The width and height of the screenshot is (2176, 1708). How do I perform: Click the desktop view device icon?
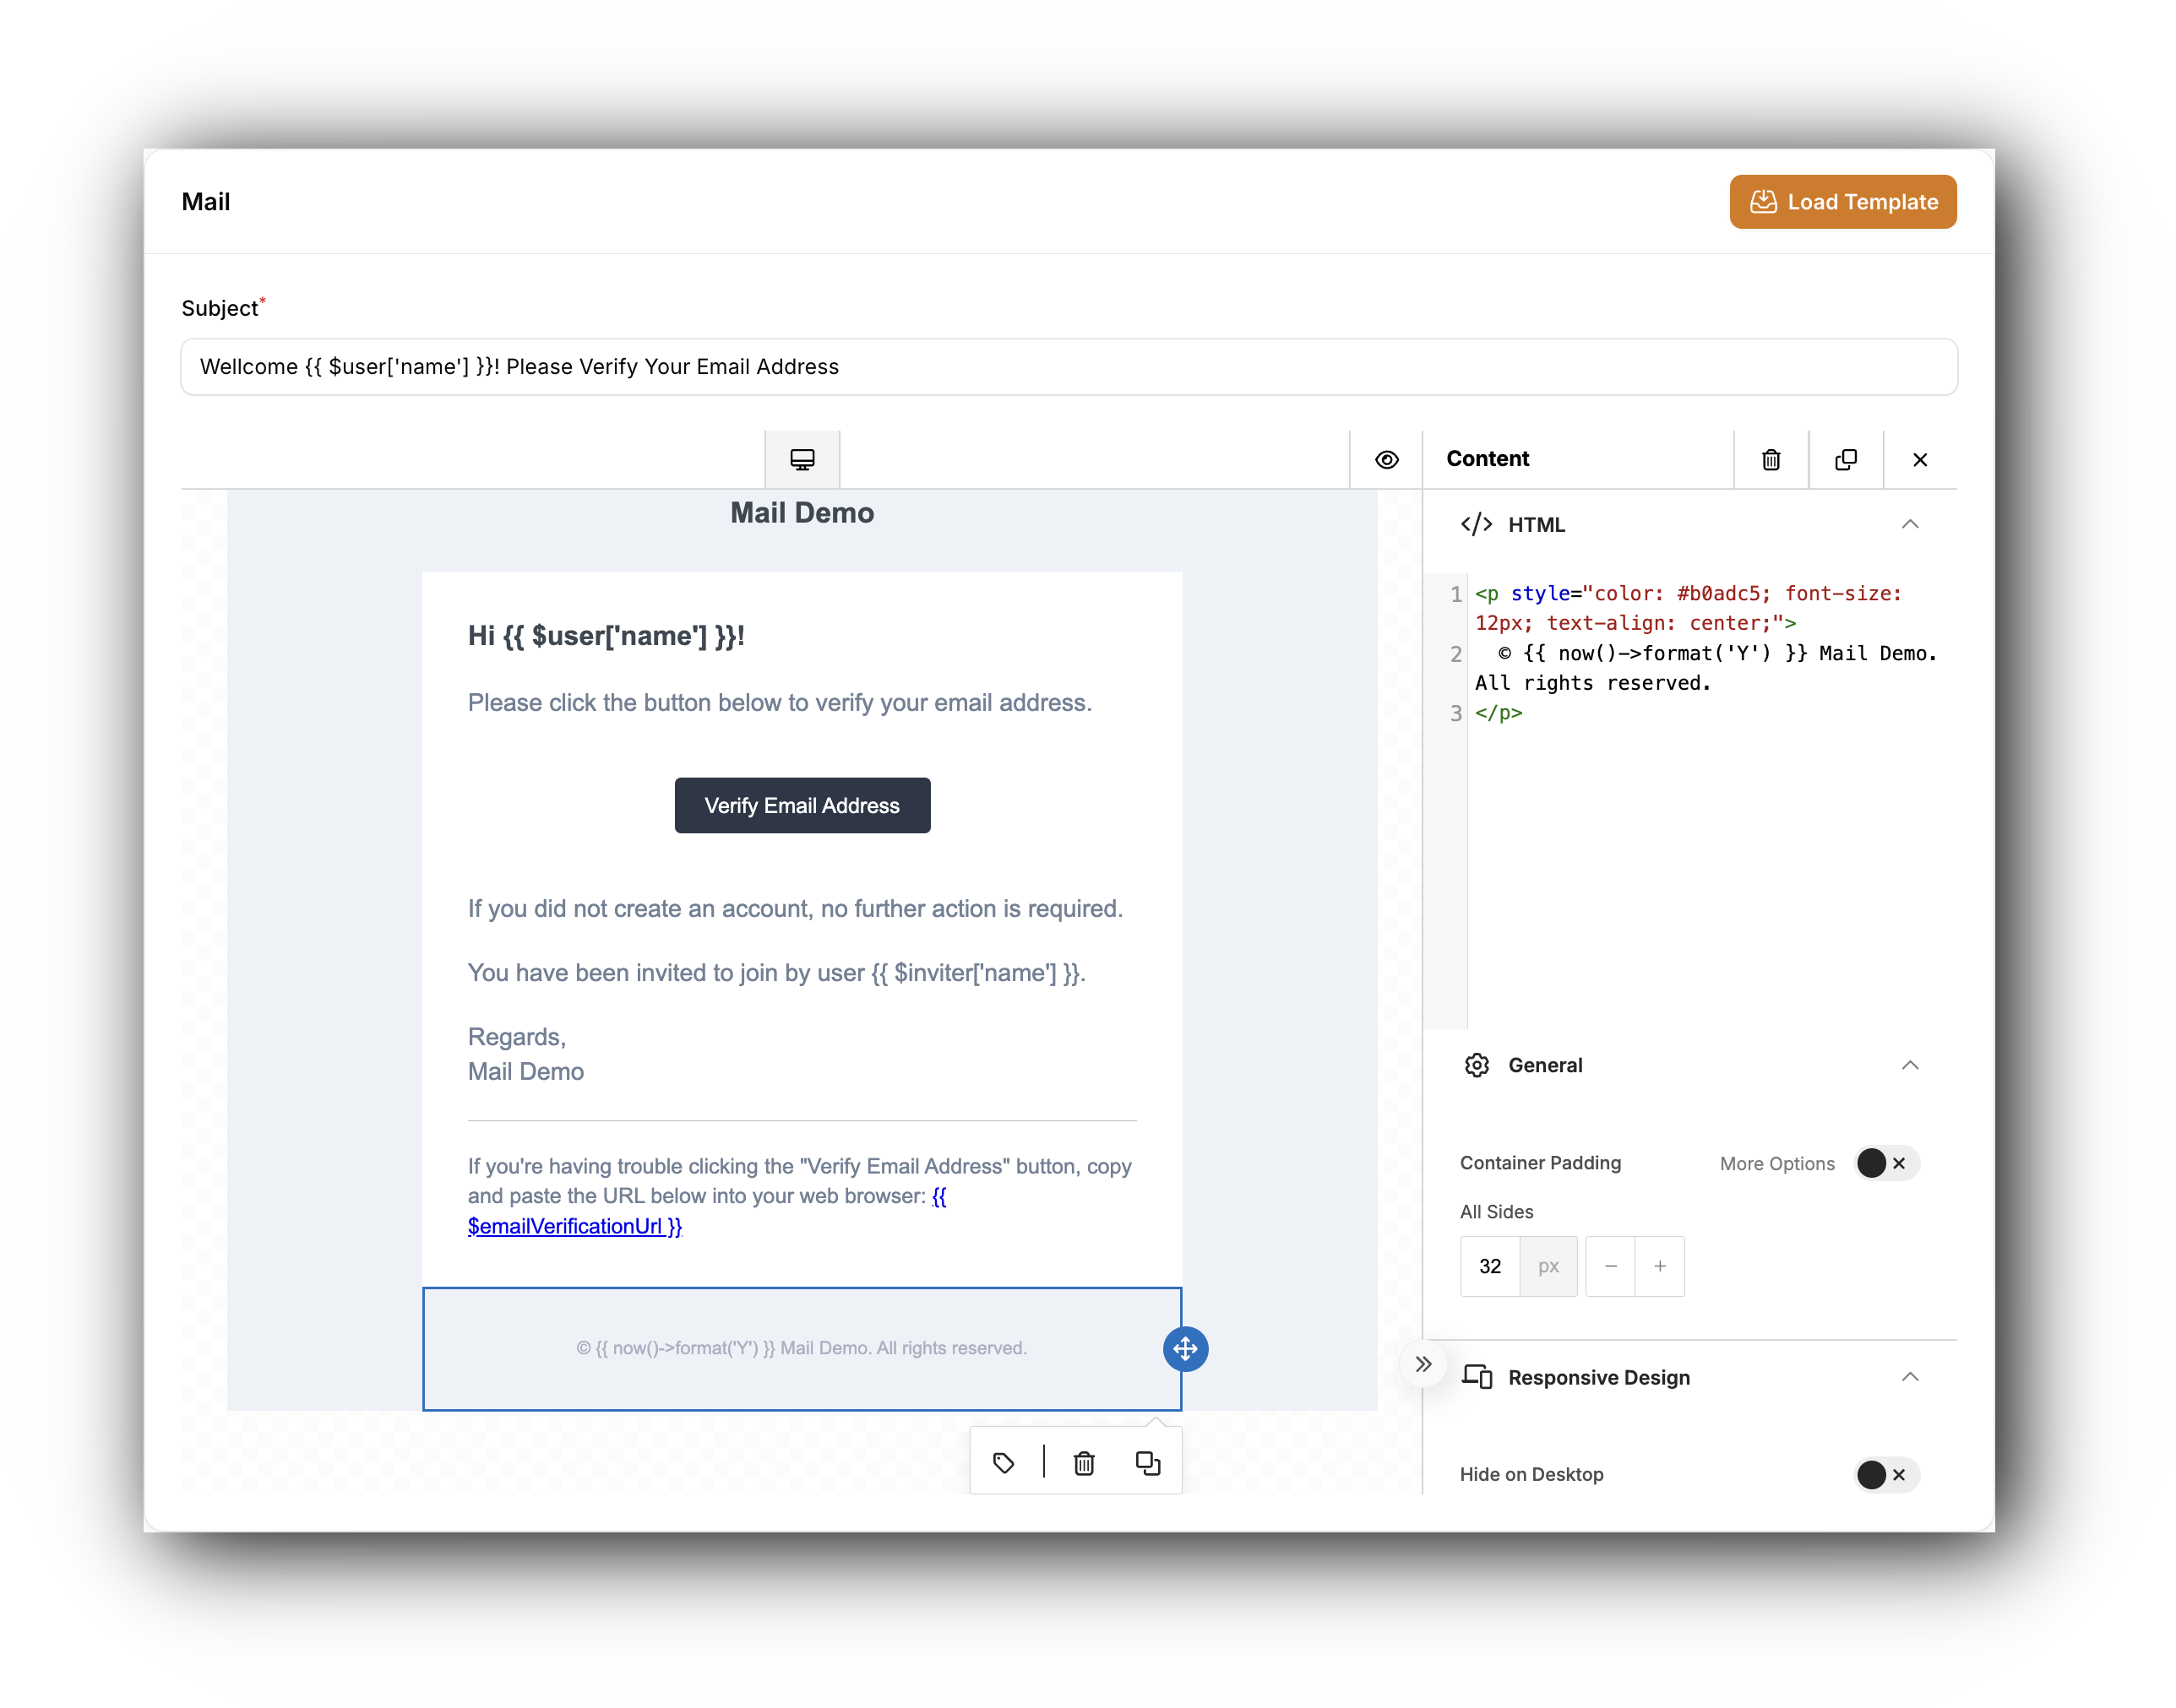tap(802, 459)
